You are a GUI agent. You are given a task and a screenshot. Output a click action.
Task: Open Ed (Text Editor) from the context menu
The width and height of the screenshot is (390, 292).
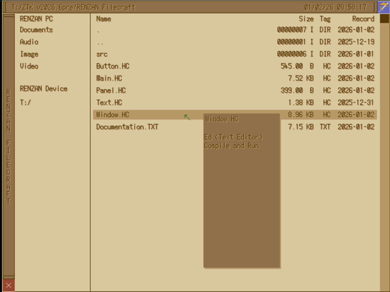point(234,137)
